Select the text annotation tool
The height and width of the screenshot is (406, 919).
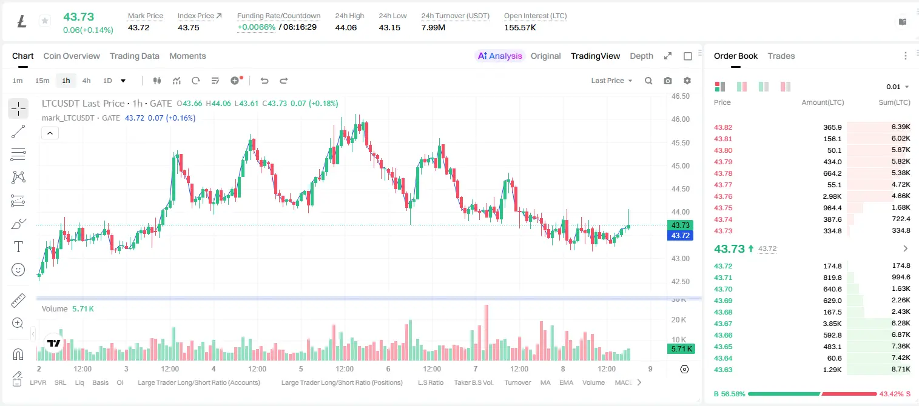[x=18, y=247]
